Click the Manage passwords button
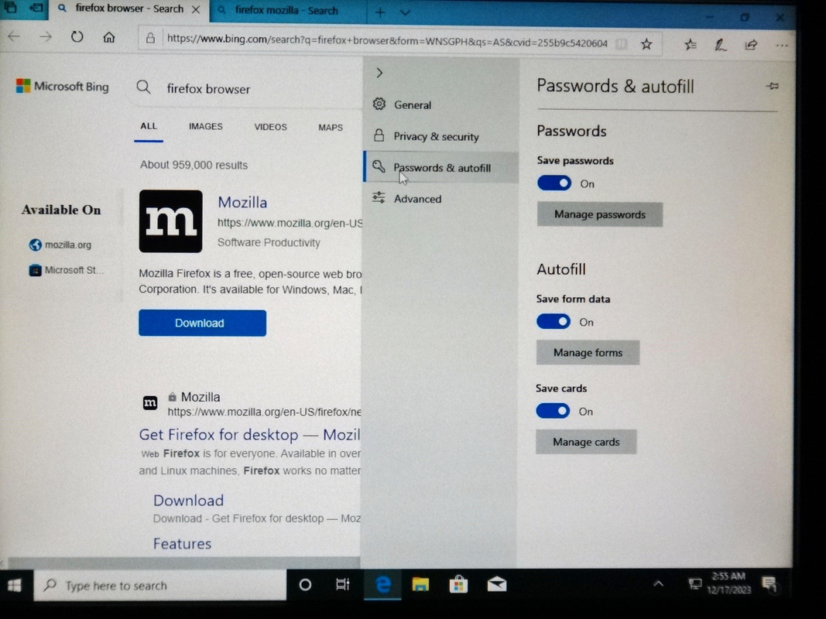This screenshot has height=619, width=826. coord(599,215)
